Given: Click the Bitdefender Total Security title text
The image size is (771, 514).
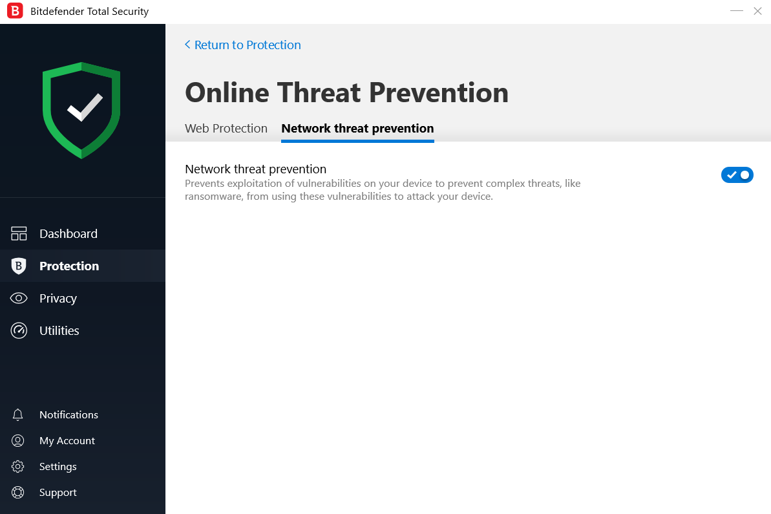Looking at the screenshot, I should click(x=89, y=11).
